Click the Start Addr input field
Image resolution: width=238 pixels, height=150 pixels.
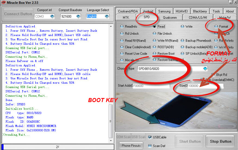[151, 86]
